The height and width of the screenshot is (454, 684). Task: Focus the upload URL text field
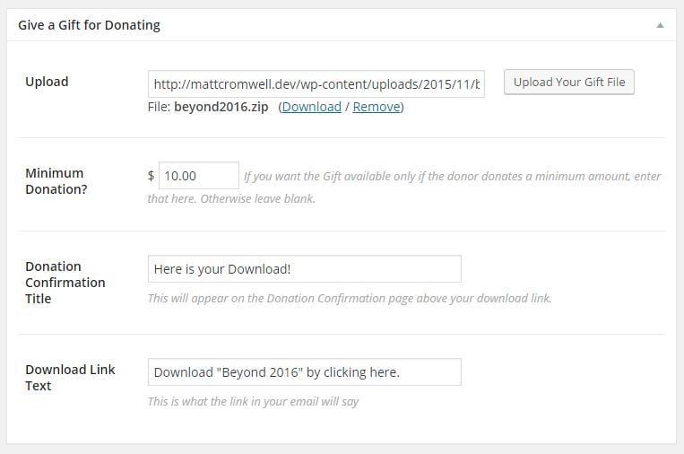pos(316,83)
